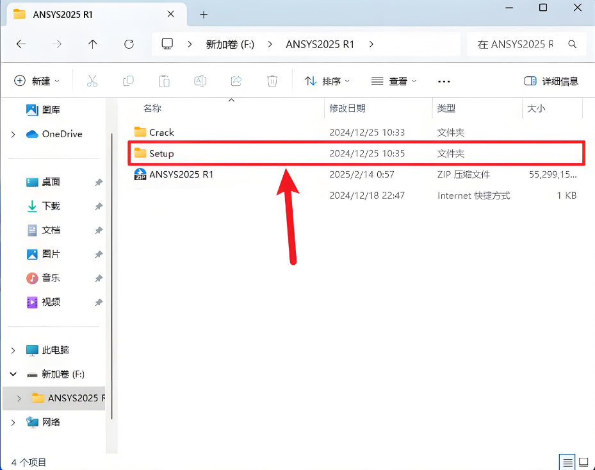Expand chevron before 新加卷 (F:) breadcrumb
The height and width of the screenshot is (470, 595).
(x=190, y=44)
